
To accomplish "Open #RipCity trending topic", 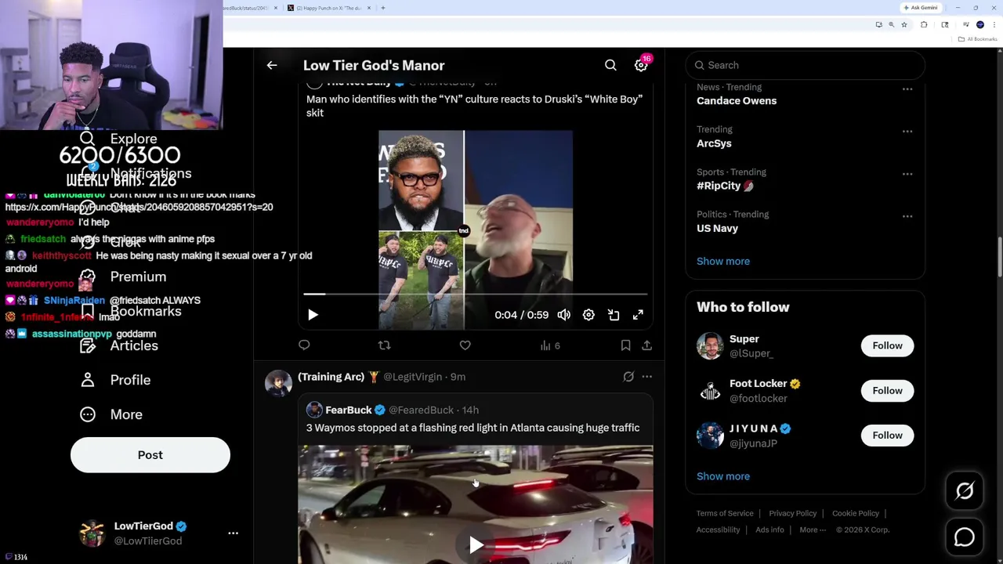I will (725, 186).
